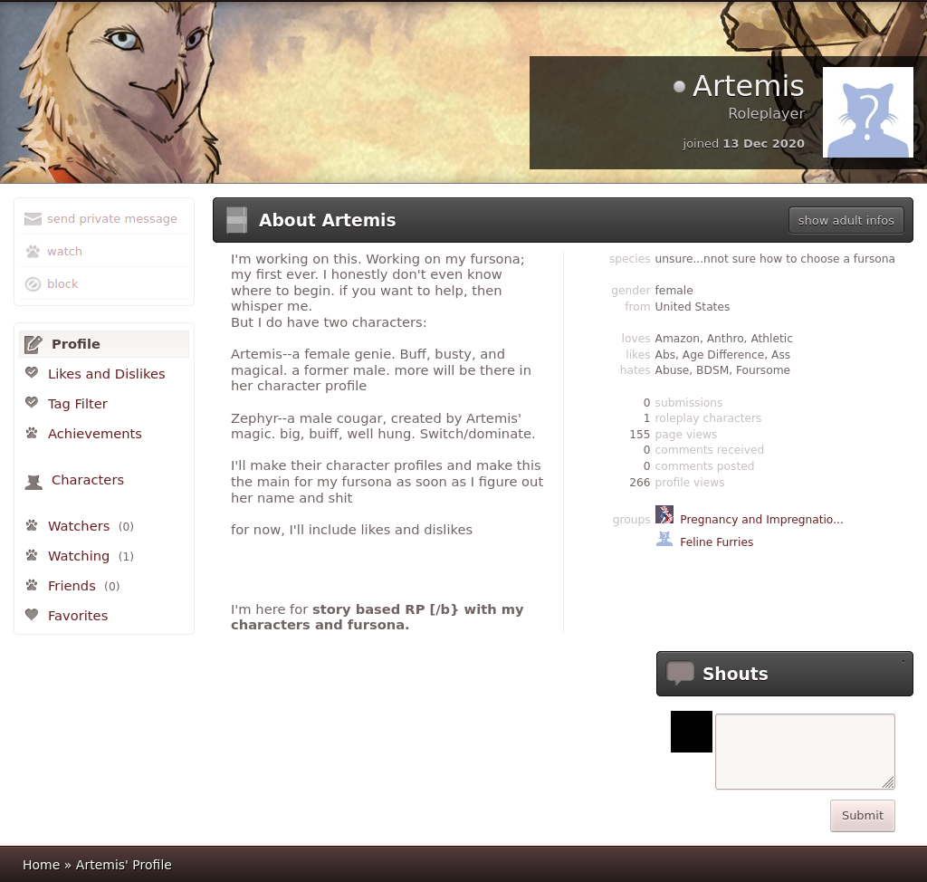
Task: Open Artemis' default avatar image
Action: click(868, 111)
